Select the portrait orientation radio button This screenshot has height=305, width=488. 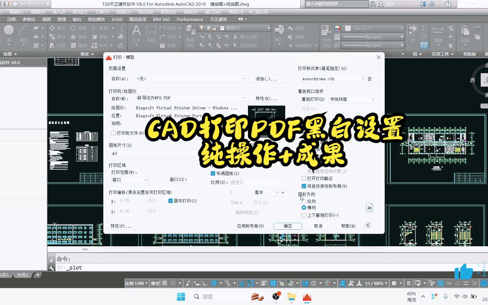[304, 201]
